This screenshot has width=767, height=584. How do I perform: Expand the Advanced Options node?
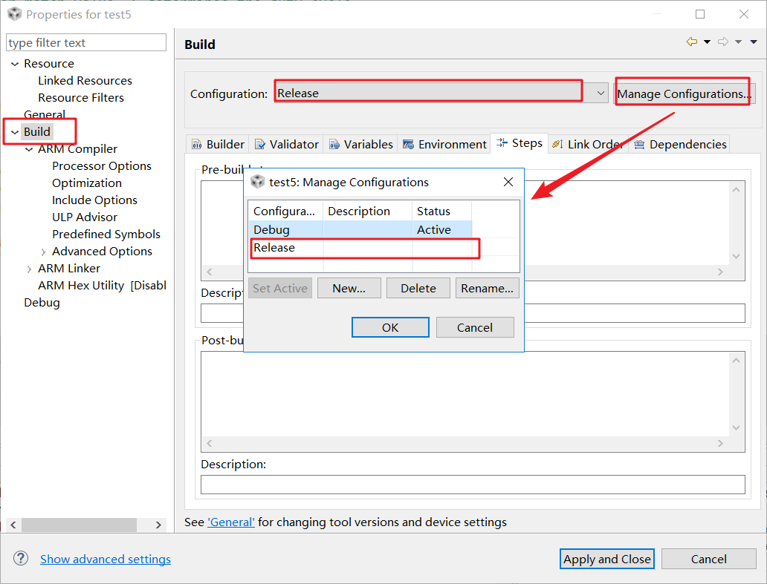(43, 252)
